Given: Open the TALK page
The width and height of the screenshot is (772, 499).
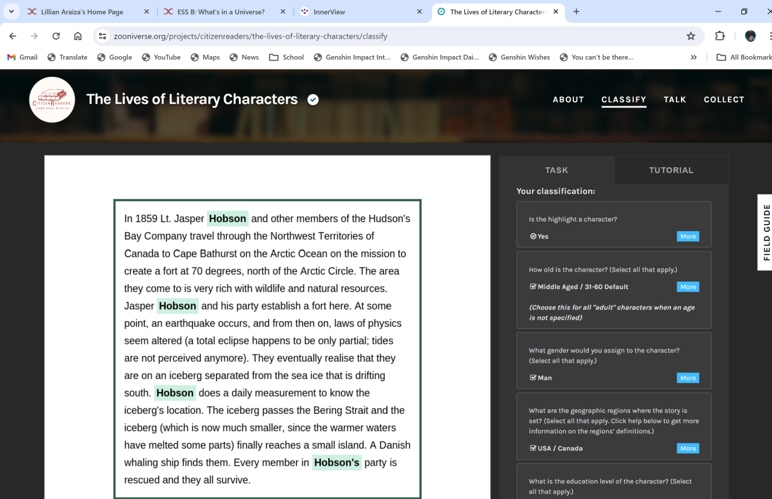Looking at the screenshot, I should pos(675,100).
